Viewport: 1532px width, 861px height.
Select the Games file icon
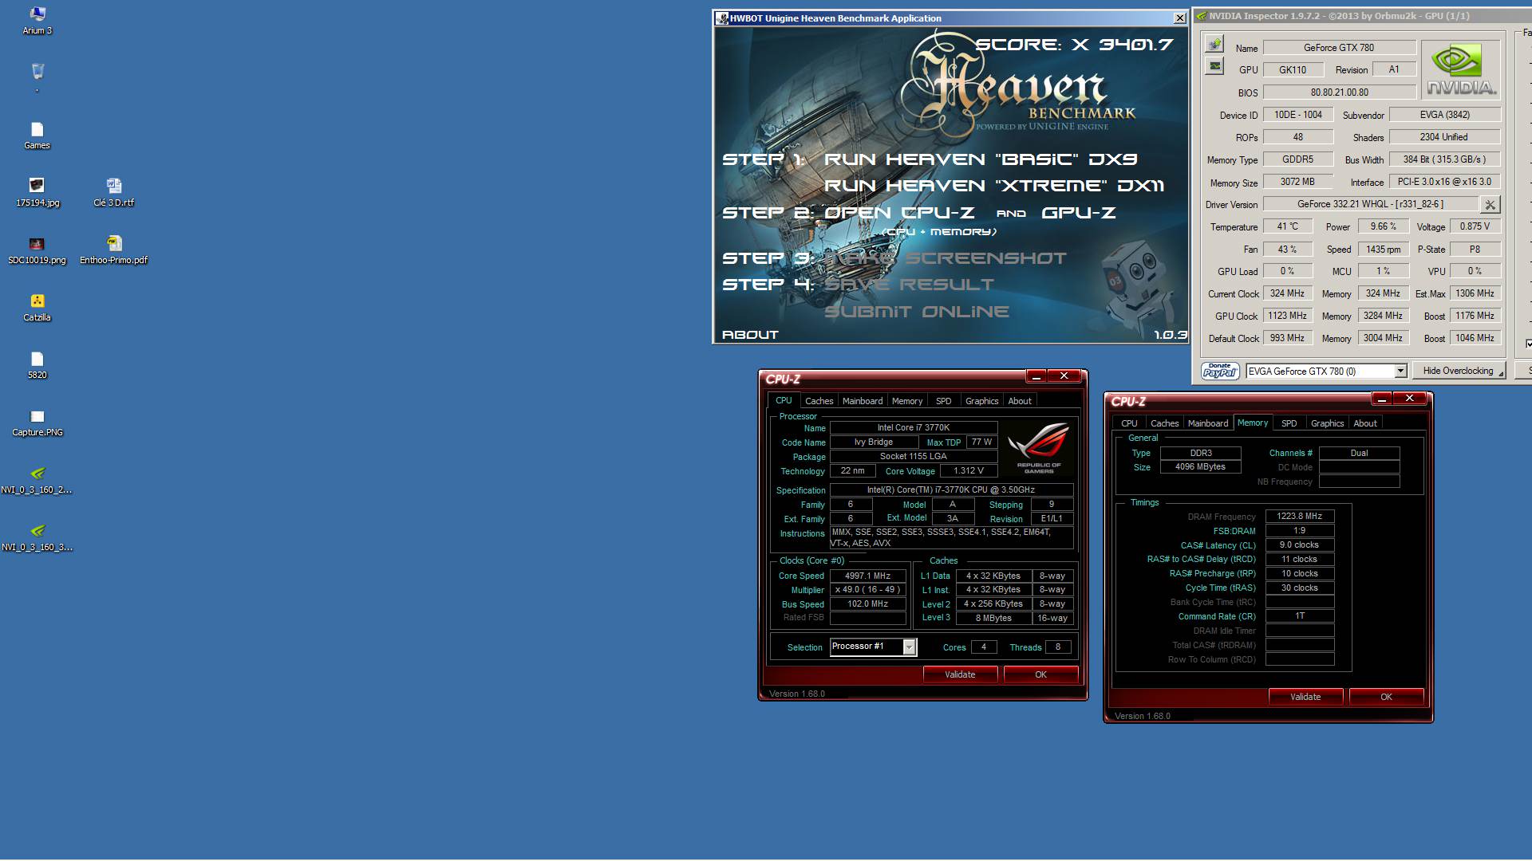pyautogui.click(x=37, y=135)
